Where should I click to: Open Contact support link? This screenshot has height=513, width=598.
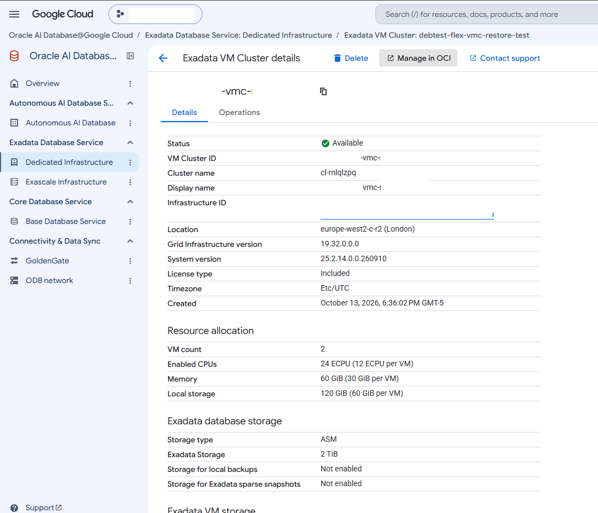point(505,58)
